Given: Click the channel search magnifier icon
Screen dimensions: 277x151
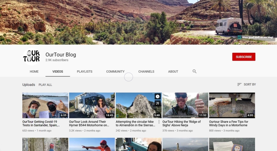Looking at the screenshot, I should 194,71.
